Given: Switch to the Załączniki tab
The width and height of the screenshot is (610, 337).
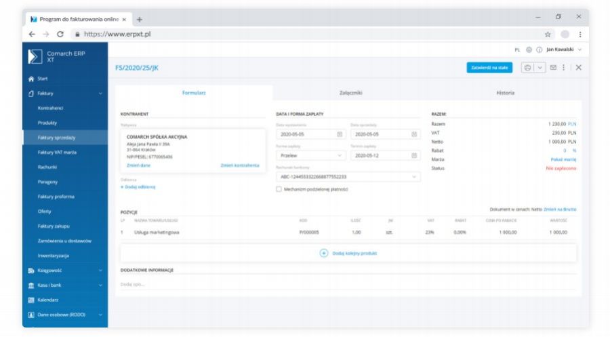Looking at the screenshot, I should coord(350,93).
